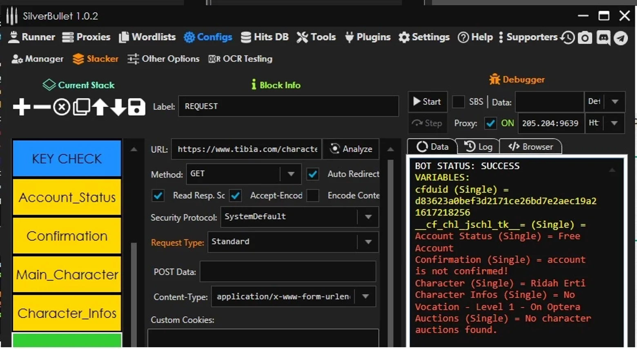Switch to the debugger Data tab
This screenshot has height=349, width=637.
pos(432,147)
